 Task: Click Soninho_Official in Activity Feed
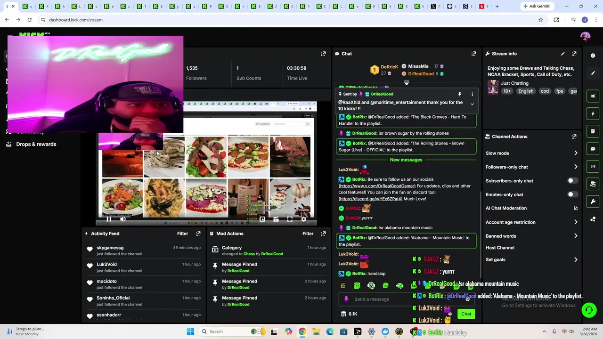113,298
